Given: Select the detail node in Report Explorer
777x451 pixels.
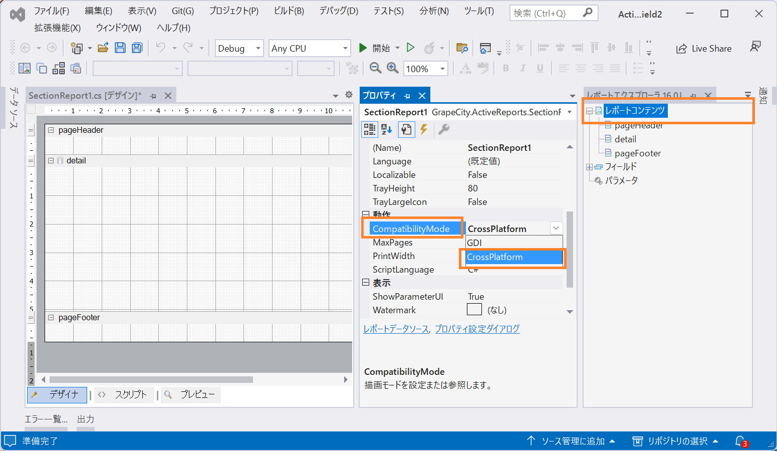Looking at the screenshot, I should (x=625, y=139).
